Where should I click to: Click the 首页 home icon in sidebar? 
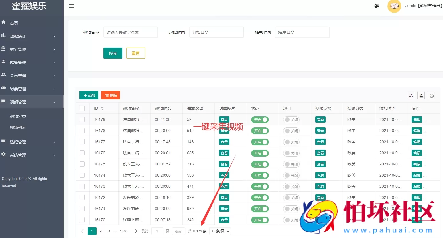click(3, 23)
